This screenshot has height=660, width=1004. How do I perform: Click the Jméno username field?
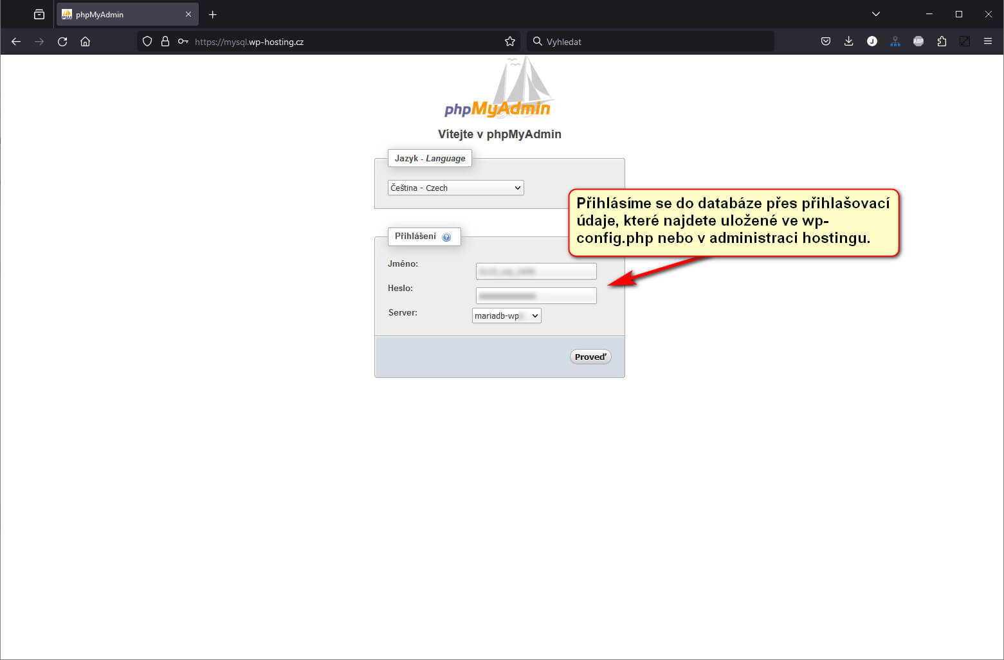[x=536, y=271]
